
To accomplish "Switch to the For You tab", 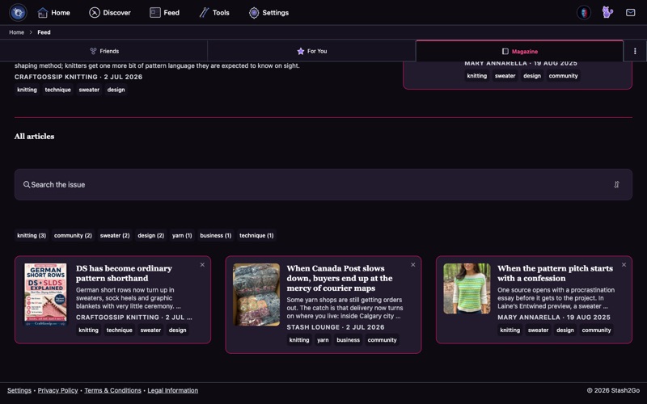I will tap(311, 51).
